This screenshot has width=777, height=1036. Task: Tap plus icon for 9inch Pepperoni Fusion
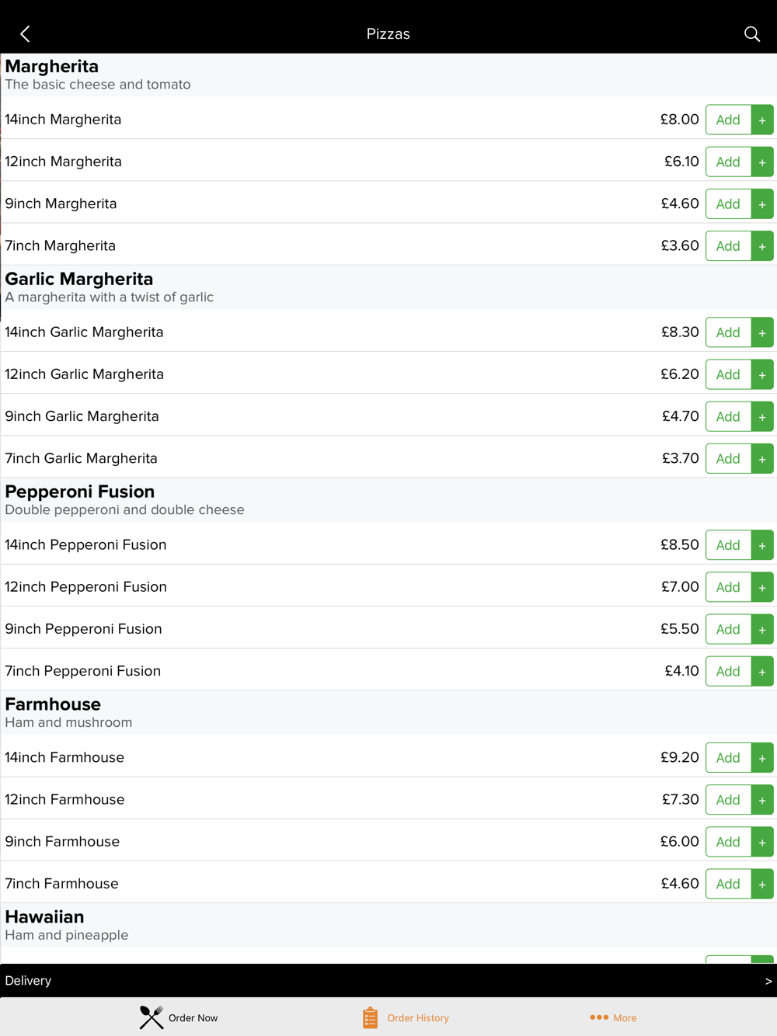(x=762, y=629)
